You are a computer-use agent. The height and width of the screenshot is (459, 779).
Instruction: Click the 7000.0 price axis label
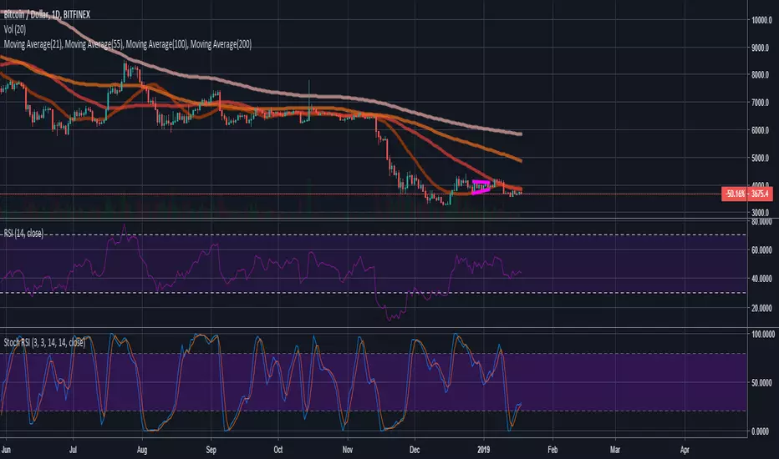click(760, 103)
